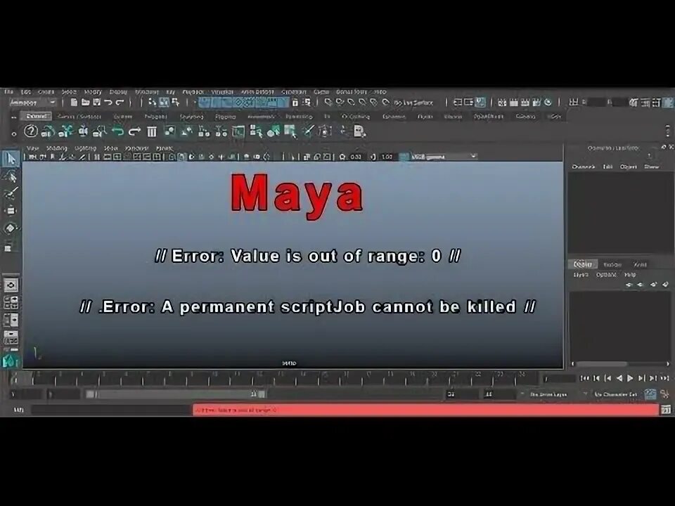Toggle snap to curves magnet icon
The width and height of the screenshot is (675, 506).
[x=340, y=103]
